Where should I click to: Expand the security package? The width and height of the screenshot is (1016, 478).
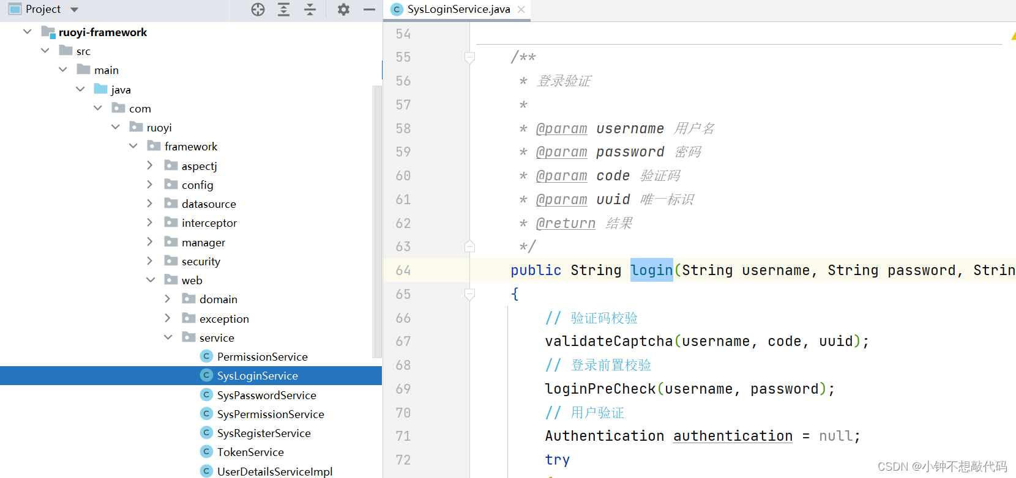click(150, 261)
